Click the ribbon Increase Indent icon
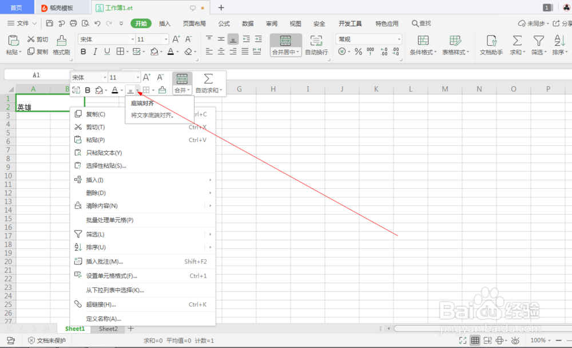Viewport: 572px width, 348px height. (259, 39)
